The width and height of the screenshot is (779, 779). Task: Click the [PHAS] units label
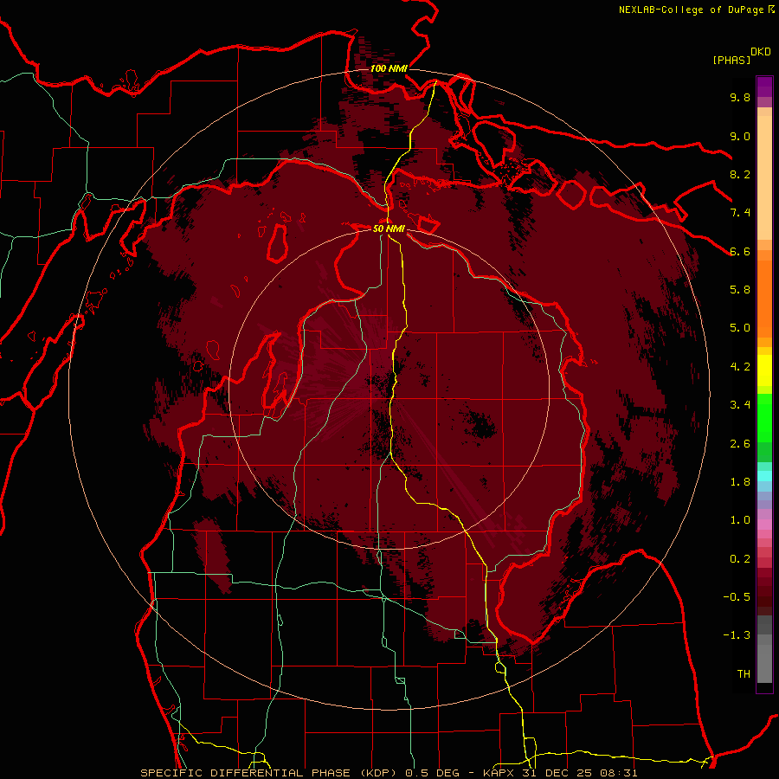click(731, 60)
